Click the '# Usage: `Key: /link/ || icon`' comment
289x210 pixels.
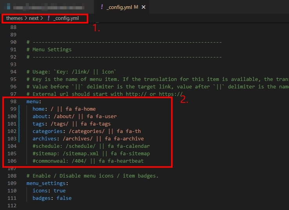tap(71, 72)
